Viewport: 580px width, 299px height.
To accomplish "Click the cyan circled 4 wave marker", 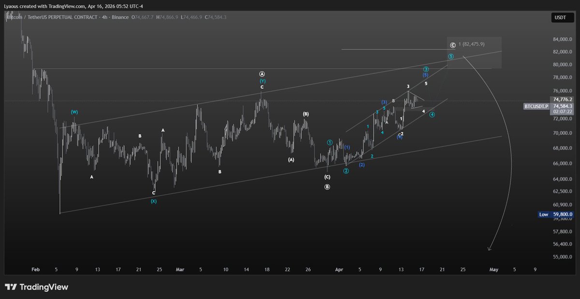I will (x=432, y=115).
